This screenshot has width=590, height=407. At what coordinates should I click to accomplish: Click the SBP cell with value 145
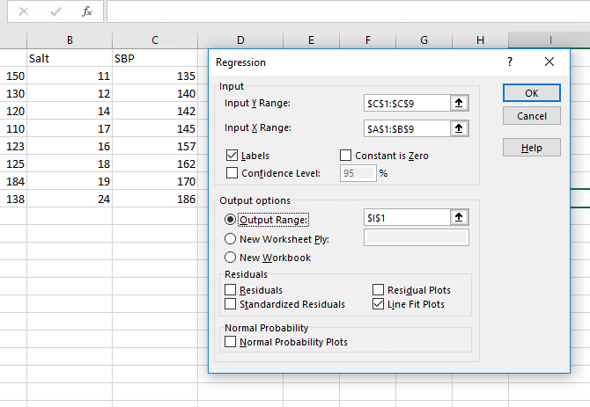tap(155, 129)
